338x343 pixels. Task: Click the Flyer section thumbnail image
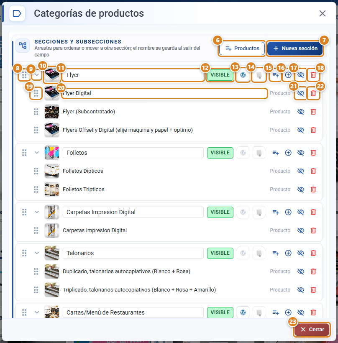click(x=52, y=75)
